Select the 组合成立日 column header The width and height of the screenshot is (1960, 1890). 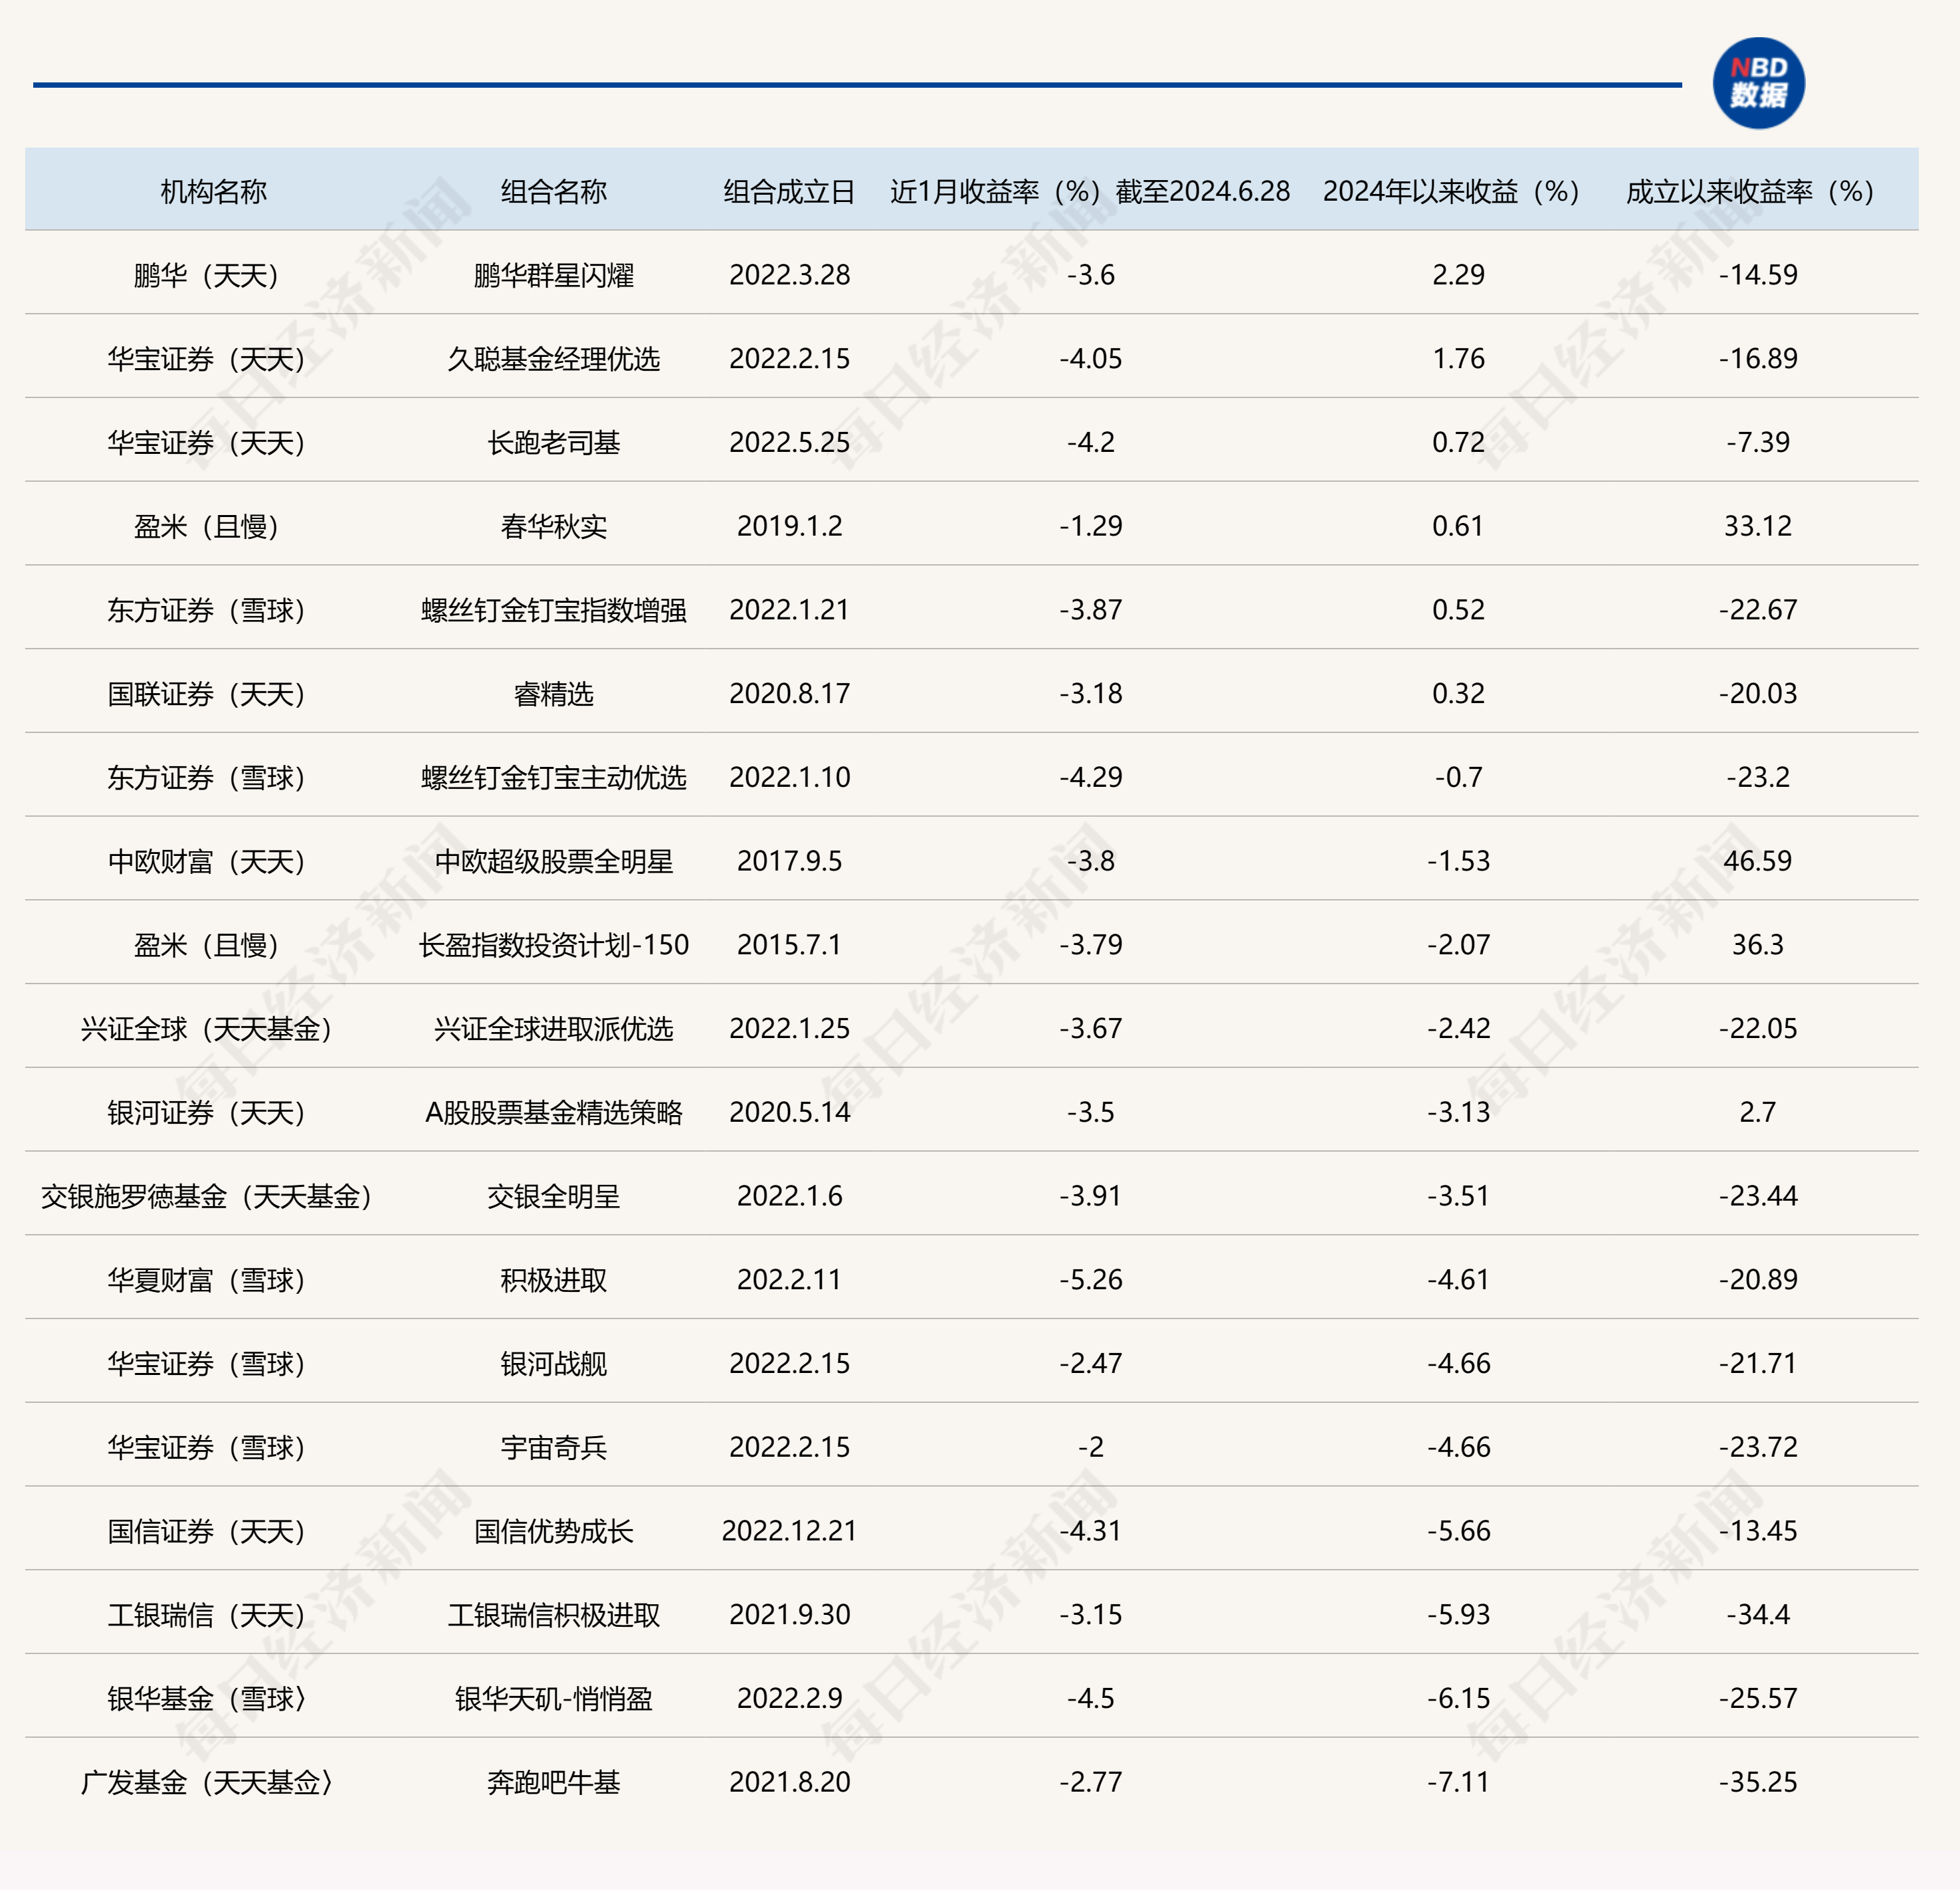pos(790,191)
